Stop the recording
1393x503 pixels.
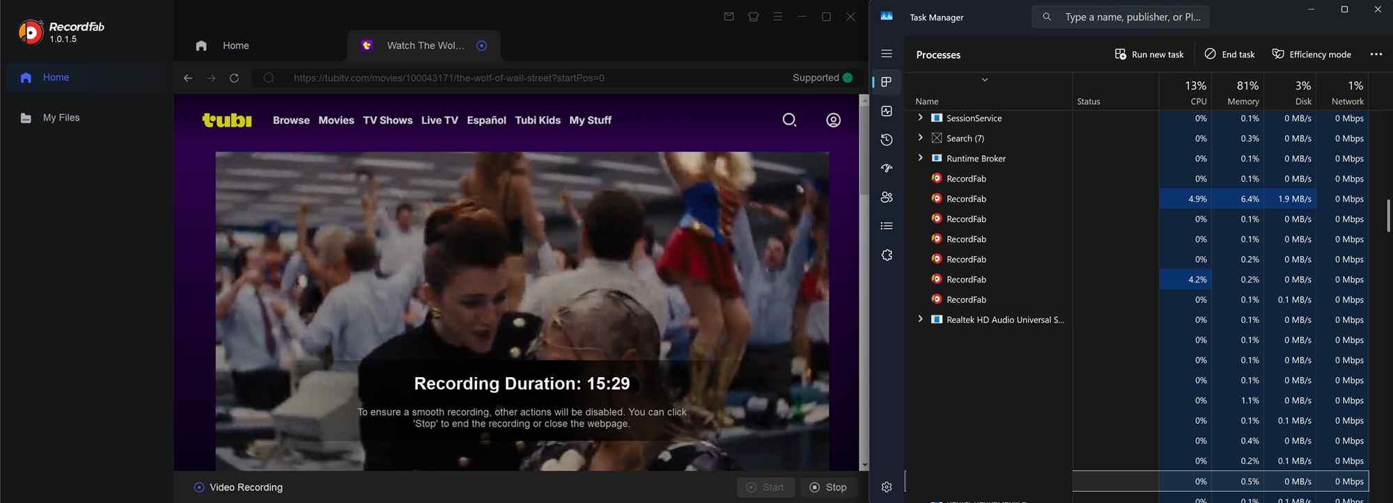(x=829, y=488)
